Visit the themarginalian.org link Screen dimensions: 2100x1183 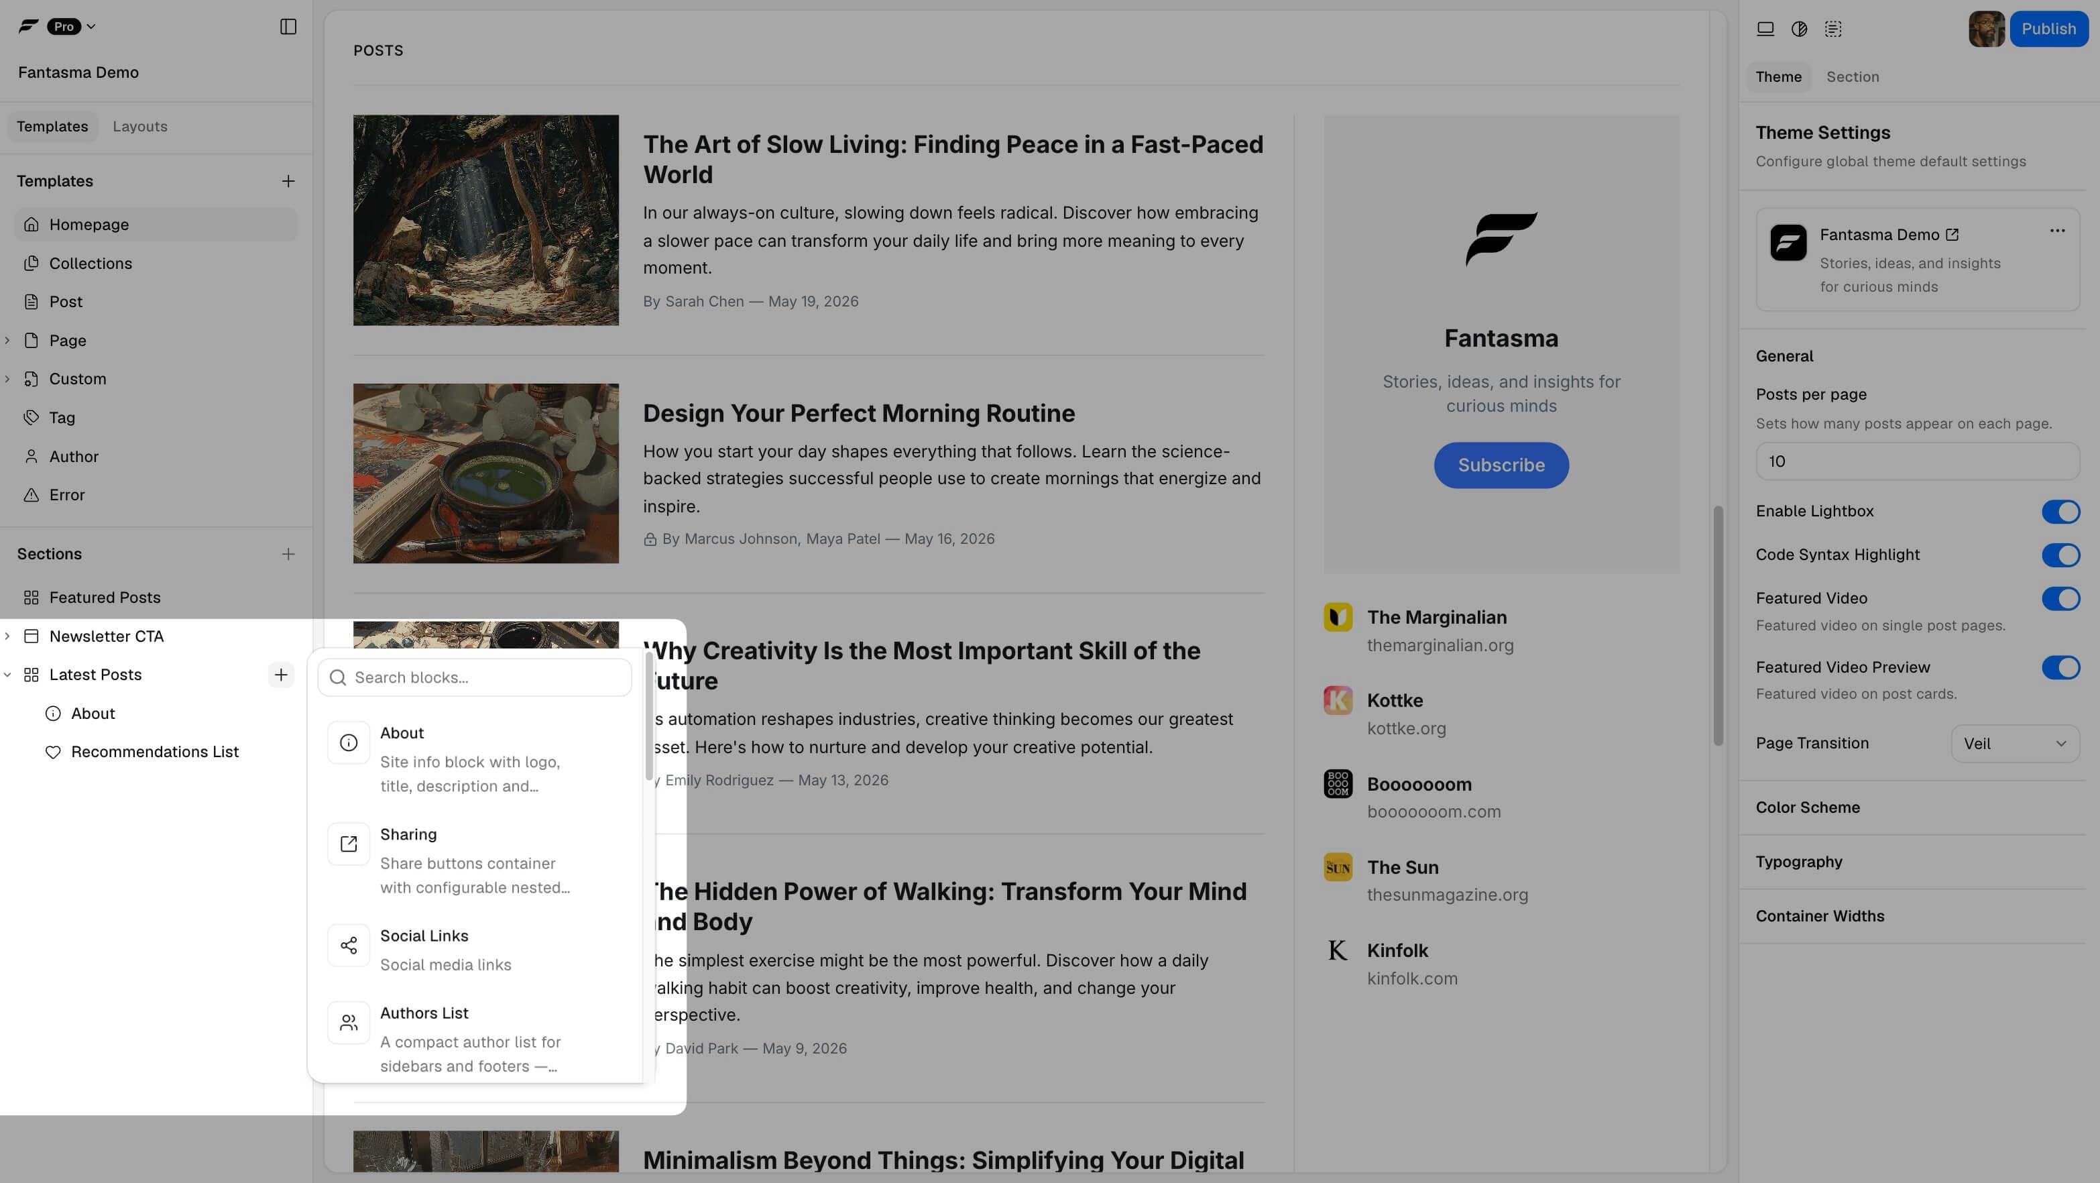point(1440,646)
